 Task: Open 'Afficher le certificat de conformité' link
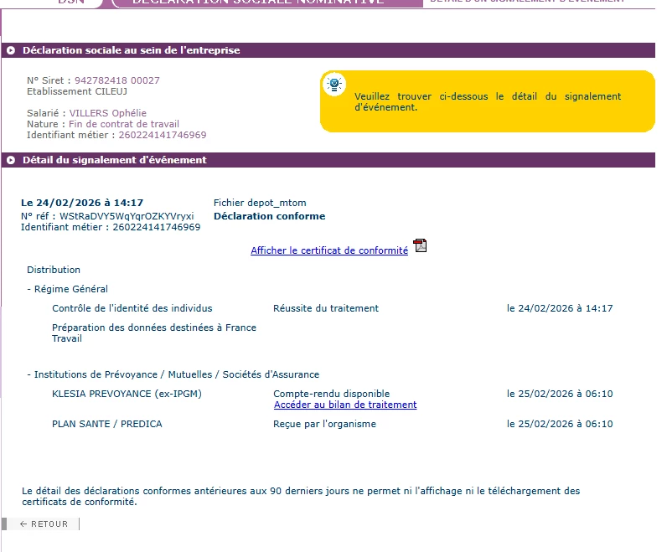click(329, 250)
